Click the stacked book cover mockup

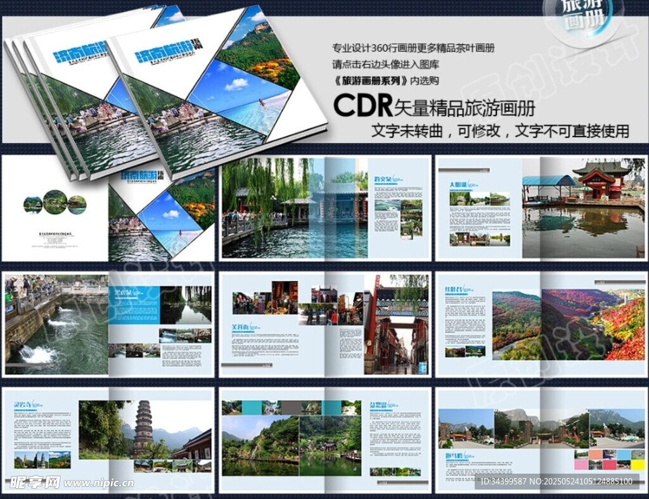[x=165, y=93]
